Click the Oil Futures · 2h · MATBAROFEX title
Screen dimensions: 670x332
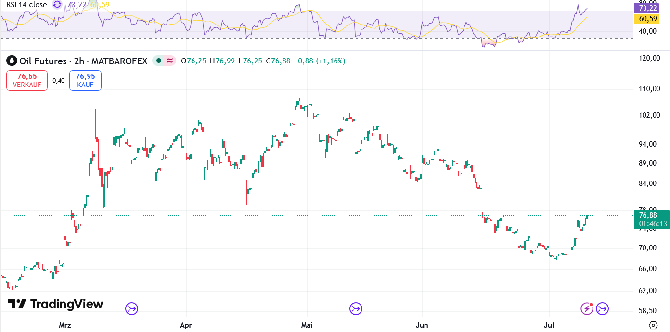[83, 61]
